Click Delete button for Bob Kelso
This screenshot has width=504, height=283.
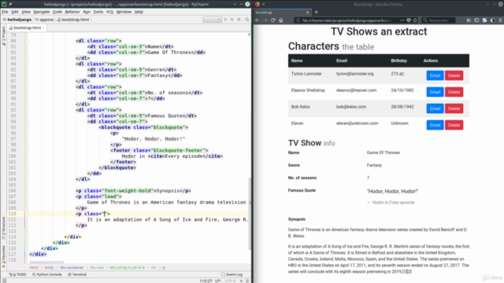click(454, 108)
